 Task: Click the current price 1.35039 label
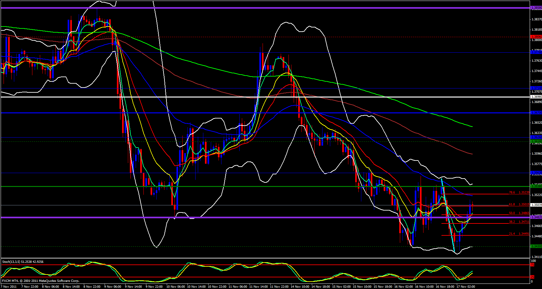(536, 205)
